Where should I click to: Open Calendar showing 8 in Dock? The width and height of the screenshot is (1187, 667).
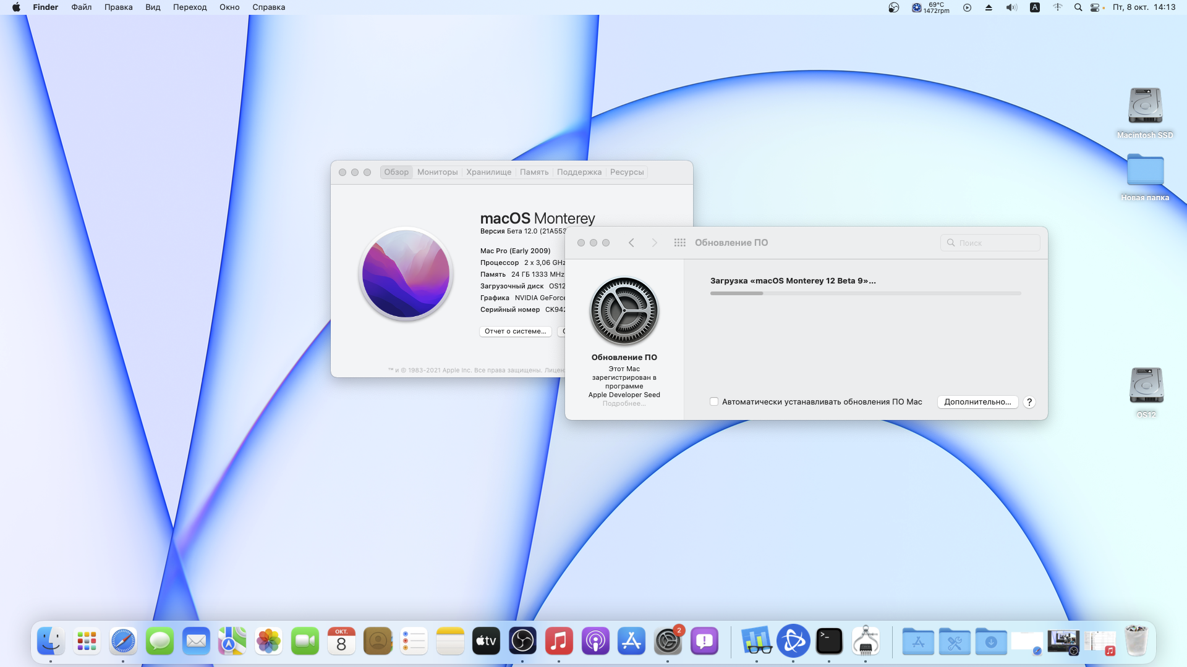[341, 641]
